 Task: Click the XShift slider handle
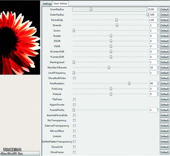click(x=111, y=41)
